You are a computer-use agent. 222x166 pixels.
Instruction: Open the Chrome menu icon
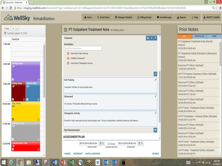(x=220, y=8)
